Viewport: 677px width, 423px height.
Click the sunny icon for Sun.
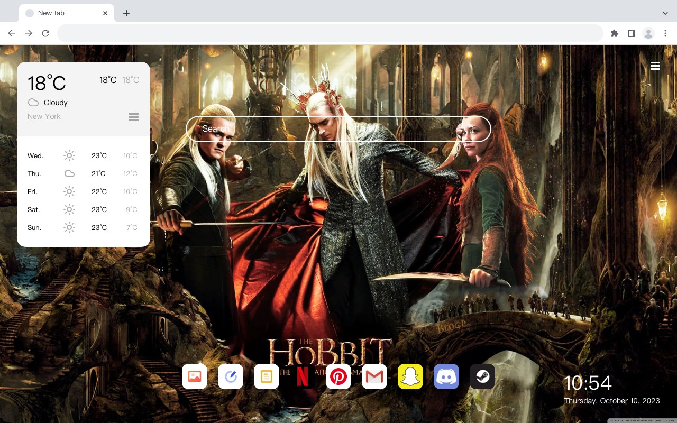(69, 227)
